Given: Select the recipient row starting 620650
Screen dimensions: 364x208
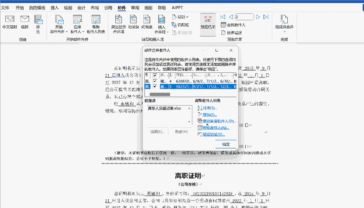Looking at the screenshot, I should [190, 81].
